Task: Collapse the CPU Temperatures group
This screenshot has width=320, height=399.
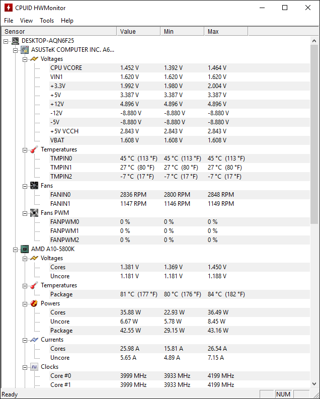Action: click(25, 286)
